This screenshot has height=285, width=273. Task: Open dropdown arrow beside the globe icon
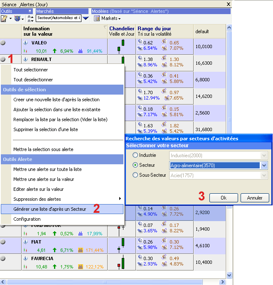pos(22,19)
